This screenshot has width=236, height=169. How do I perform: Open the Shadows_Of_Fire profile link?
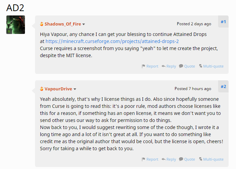coord(63,24)
